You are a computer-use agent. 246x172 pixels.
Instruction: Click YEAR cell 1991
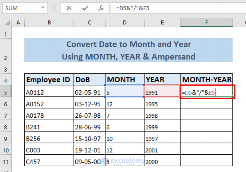click(162, 91)
